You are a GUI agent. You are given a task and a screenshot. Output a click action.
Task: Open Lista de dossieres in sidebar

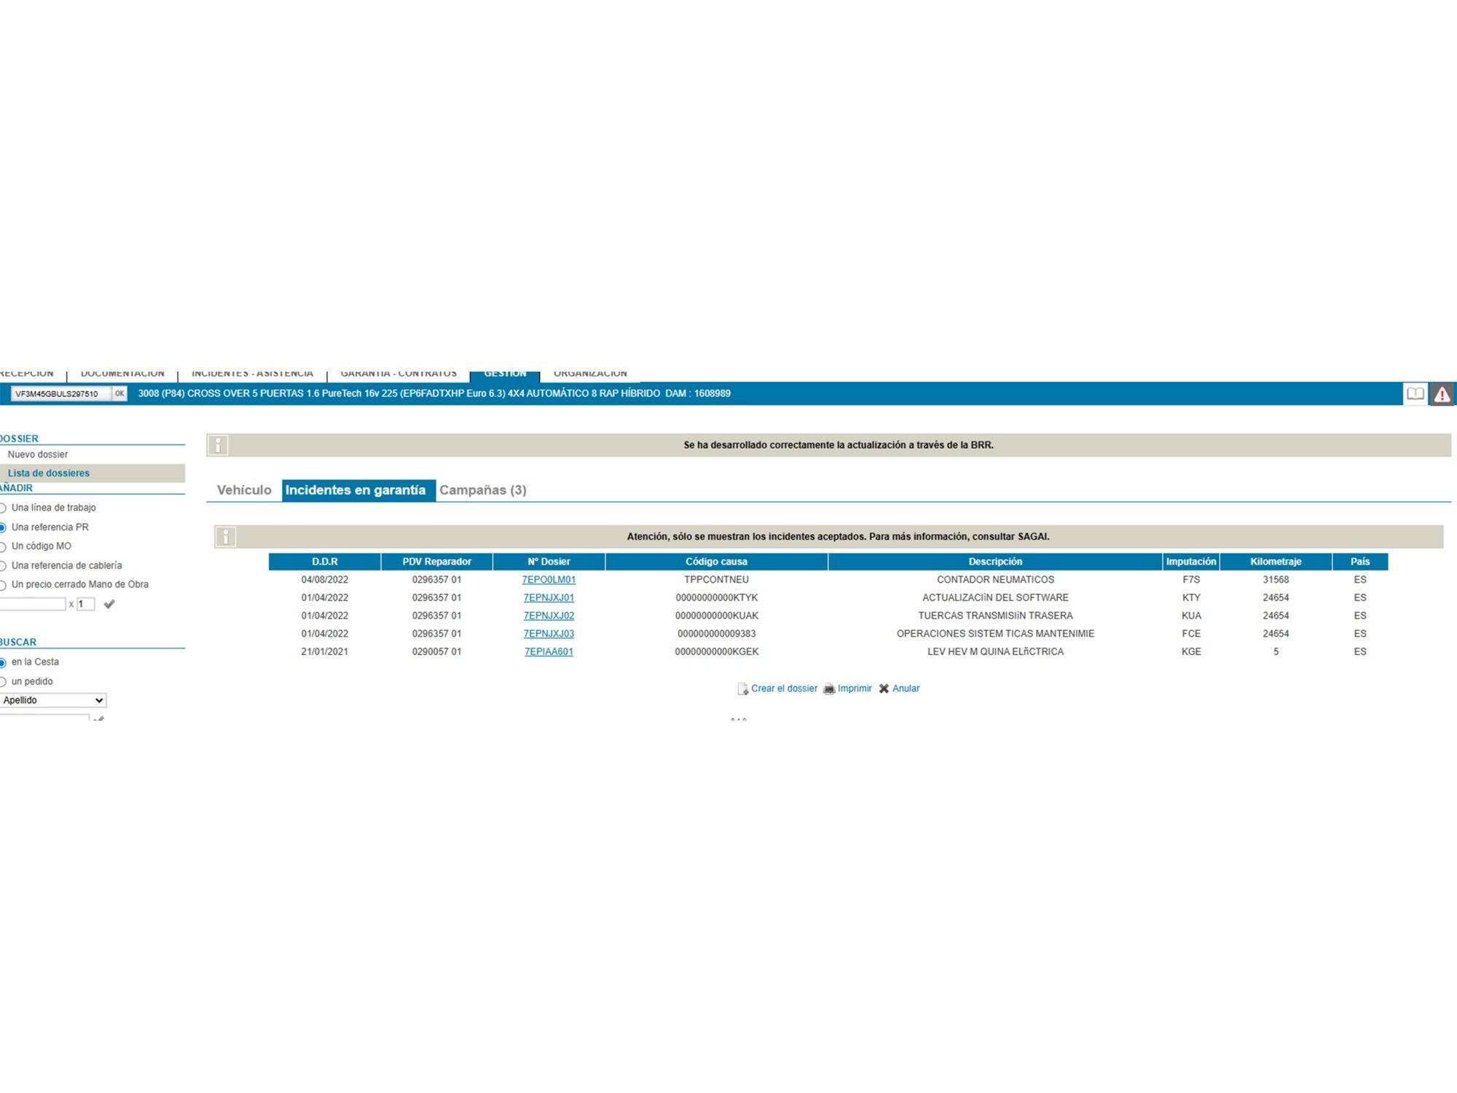tap(49, 474)
